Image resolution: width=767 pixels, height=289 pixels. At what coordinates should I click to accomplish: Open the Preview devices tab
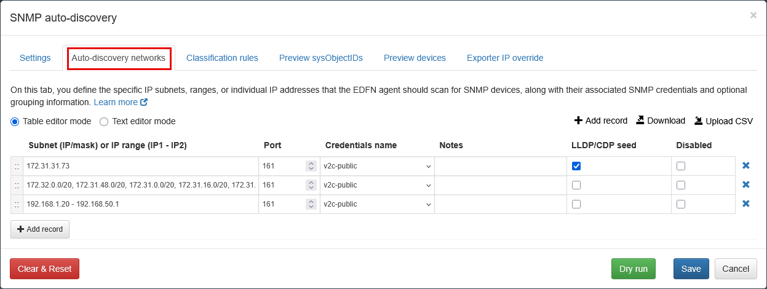tap(415, 58)
